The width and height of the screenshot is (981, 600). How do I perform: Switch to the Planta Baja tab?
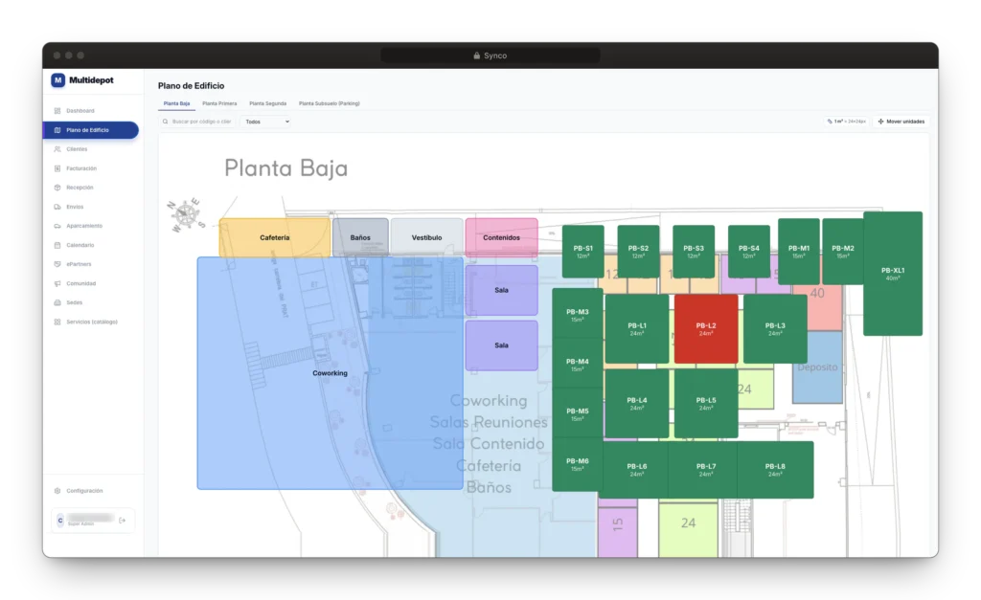pyautogui.click(x=176, y=103)
